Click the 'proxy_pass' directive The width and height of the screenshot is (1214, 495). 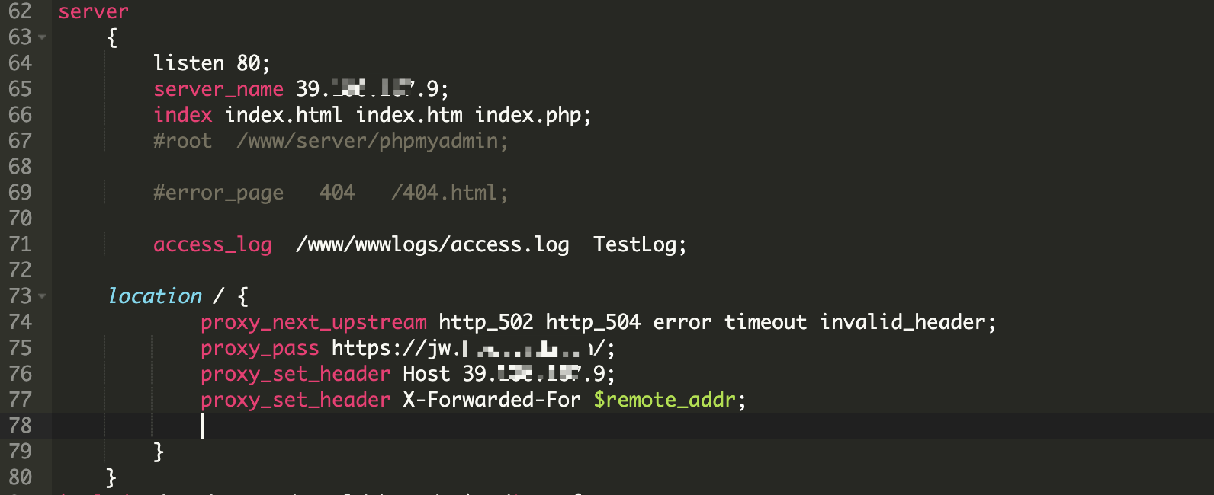click(x=259, y=348)
